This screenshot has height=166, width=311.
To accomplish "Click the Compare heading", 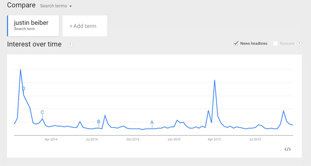I will [21, 5].
